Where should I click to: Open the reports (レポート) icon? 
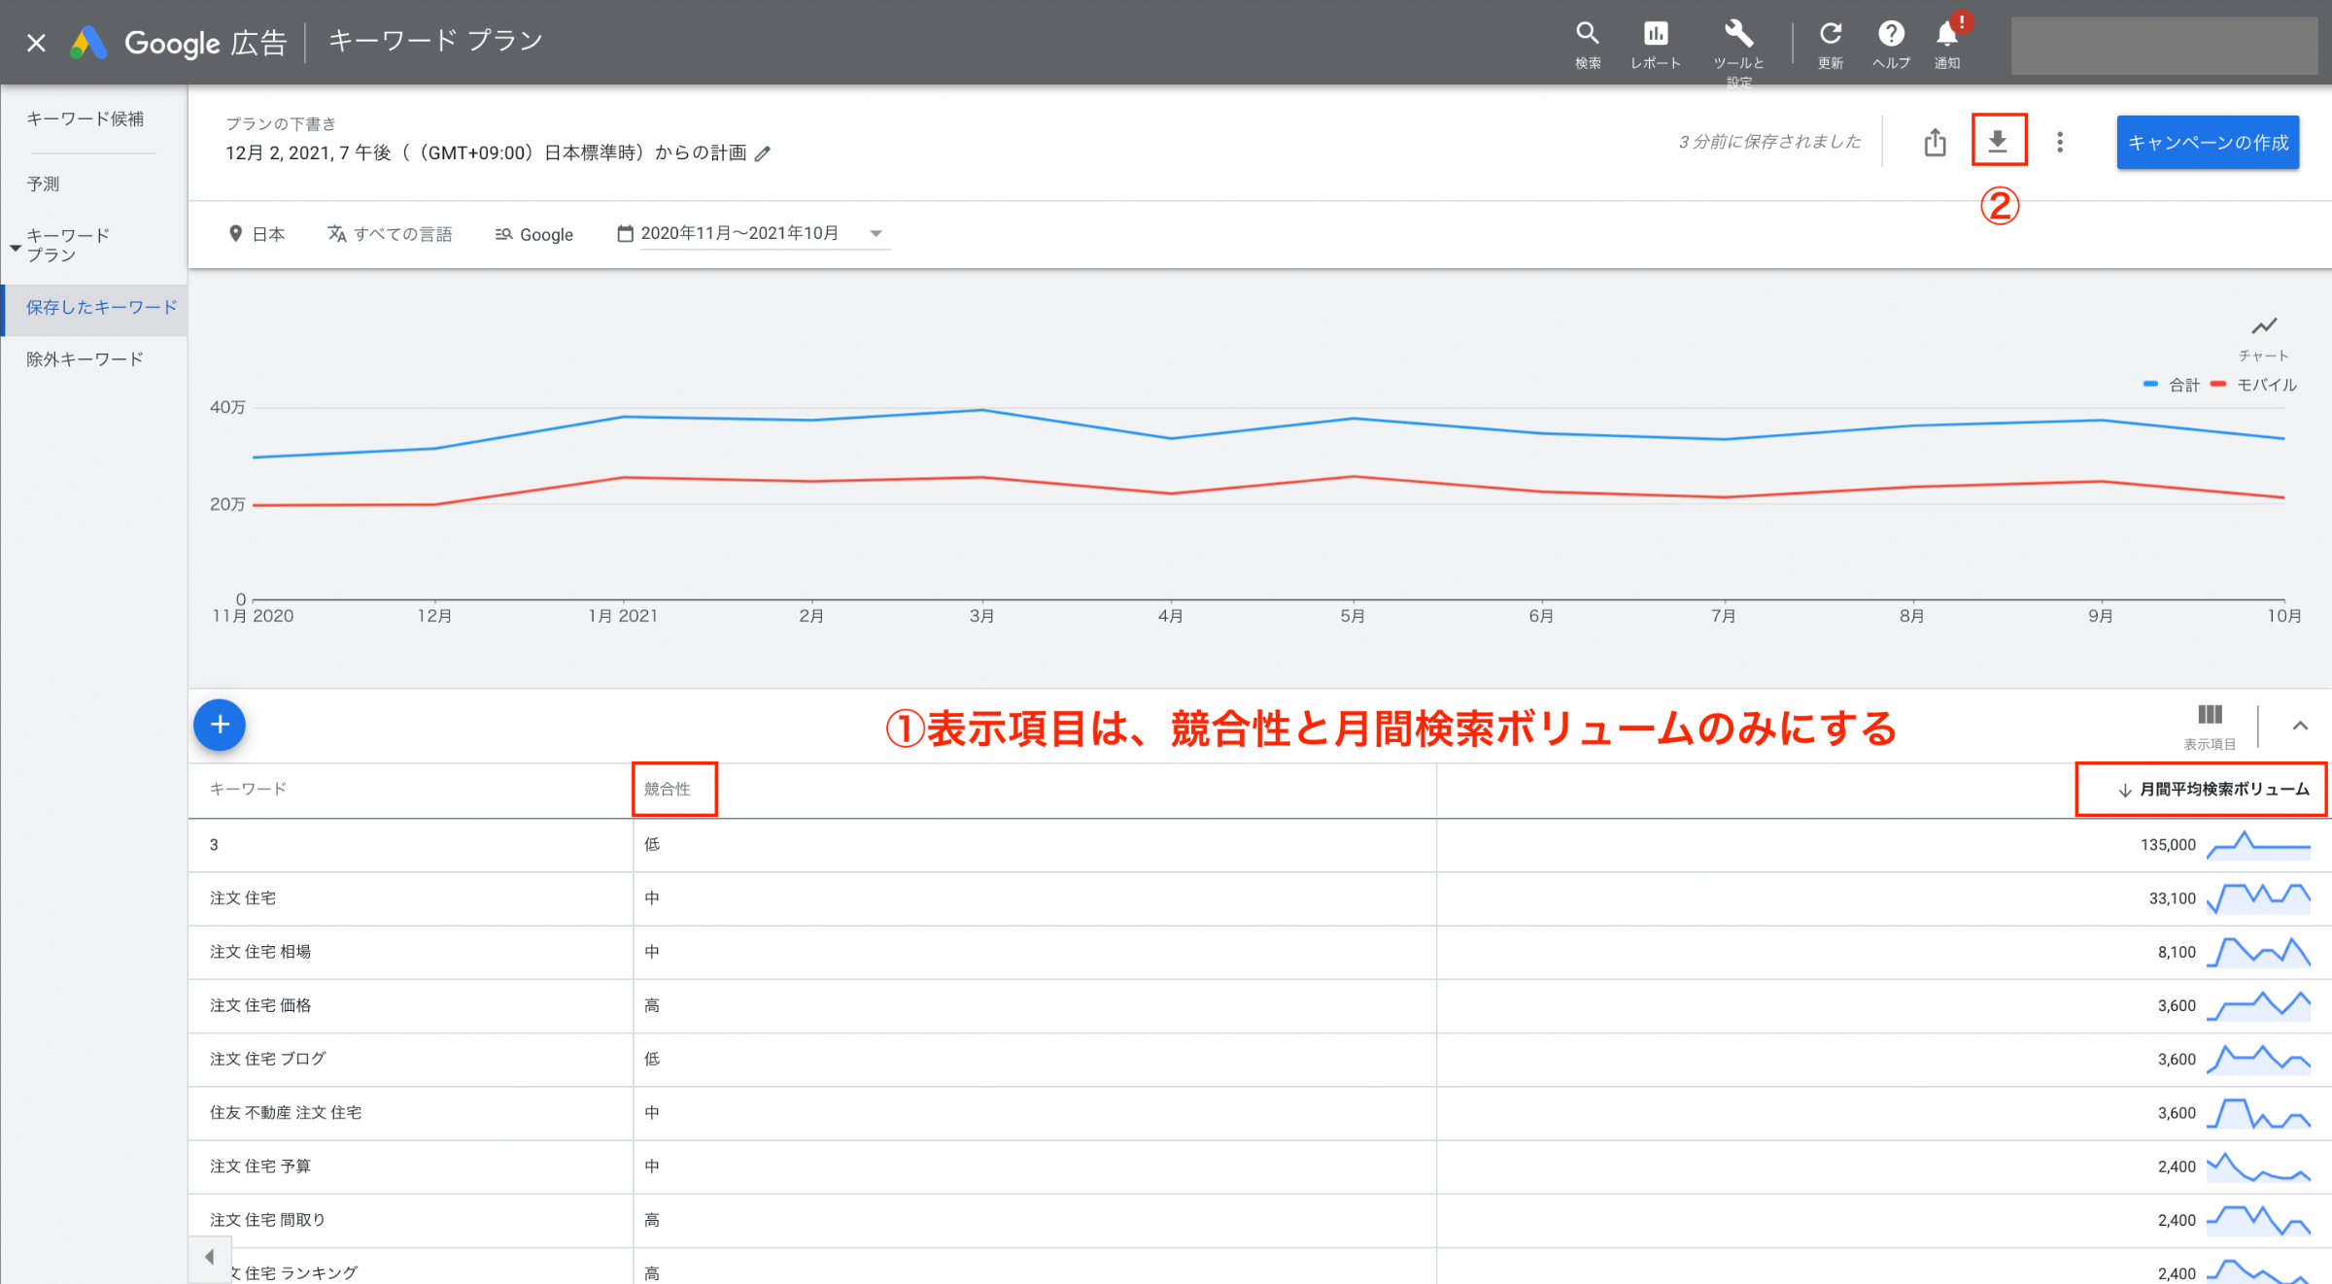point(1656,45)
